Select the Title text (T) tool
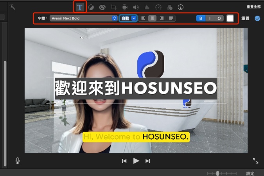The width and height of the screenshot is (264, 176). pos(80,7)
